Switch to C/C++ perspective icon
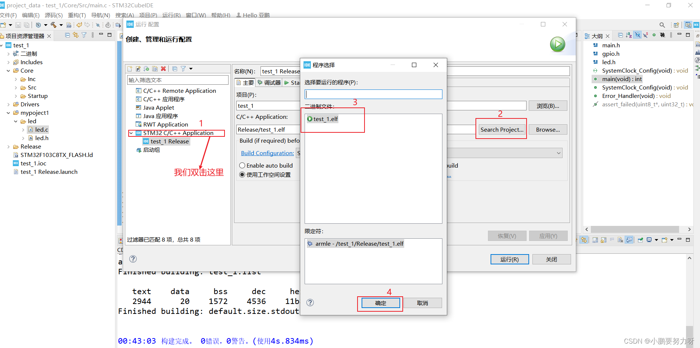This screenshot has height=348, width=700. pos(688,25)
